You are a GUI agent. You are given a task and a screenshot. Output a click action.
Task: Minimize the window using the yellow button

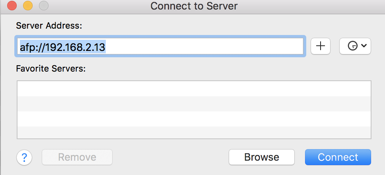28,6
